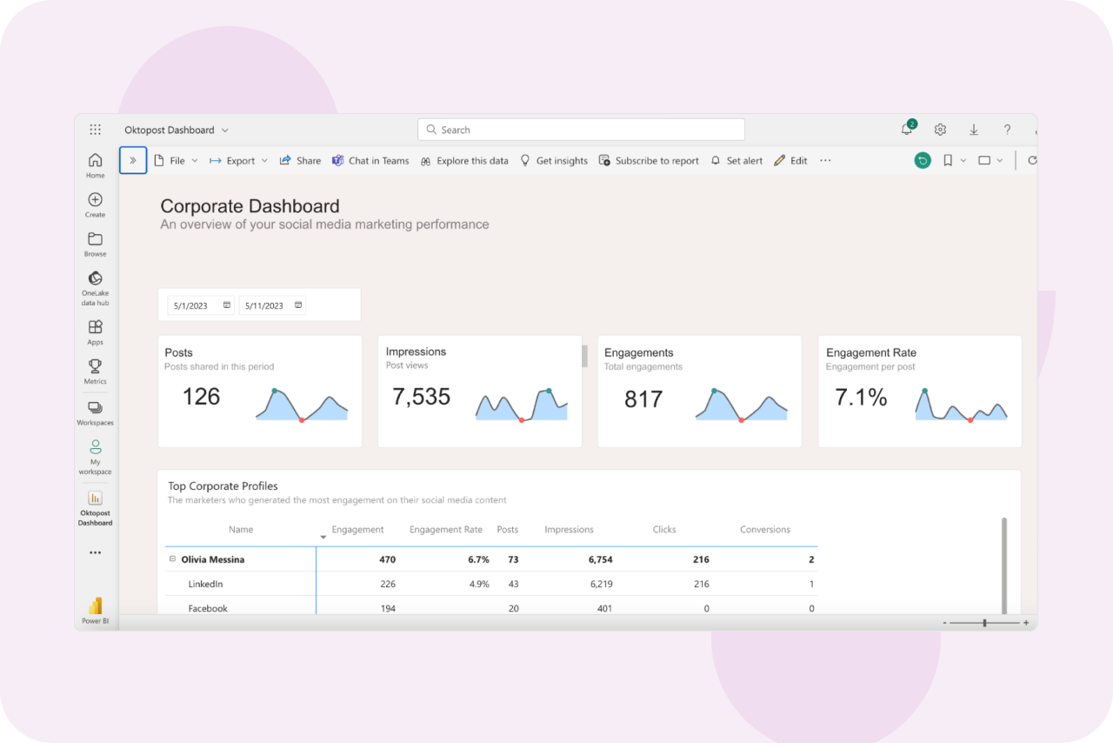Open Workspaces in the left navigation

coord(96,412)
